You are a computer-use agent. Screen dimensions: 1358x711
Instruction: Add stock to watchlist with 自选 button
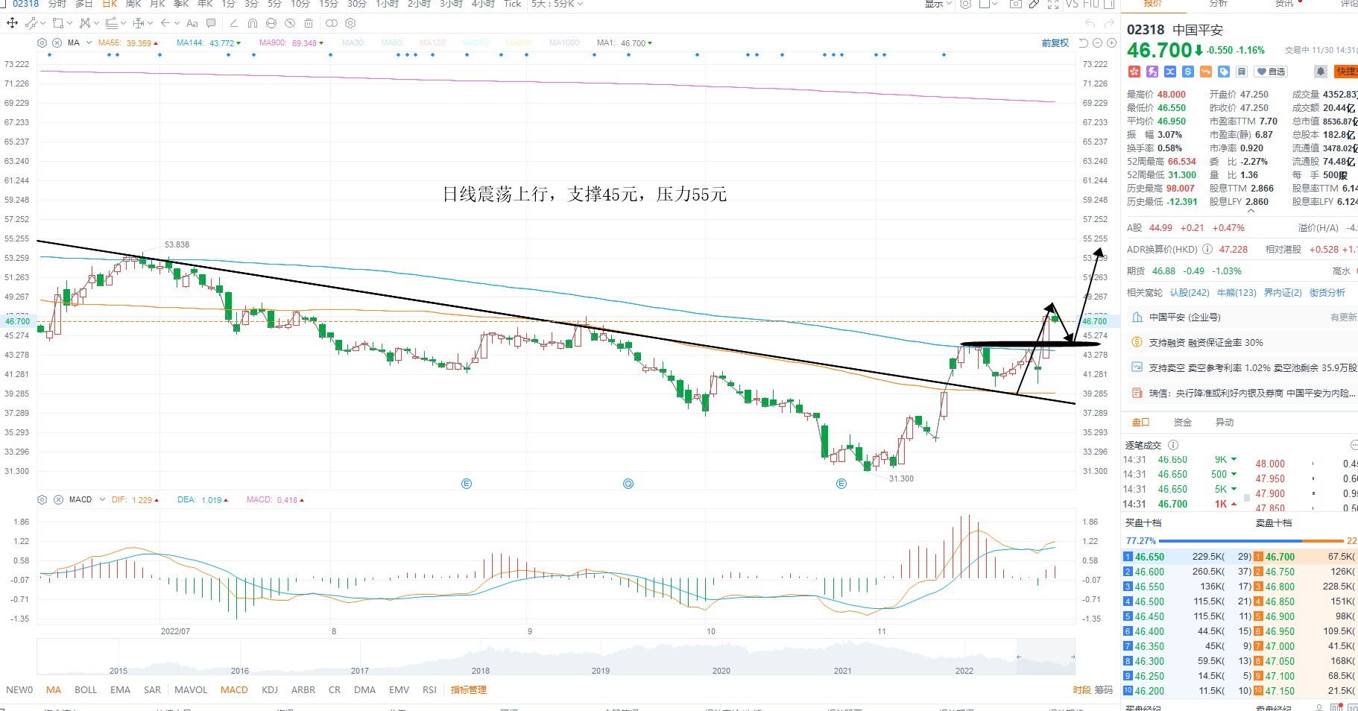pos(1271,72)
